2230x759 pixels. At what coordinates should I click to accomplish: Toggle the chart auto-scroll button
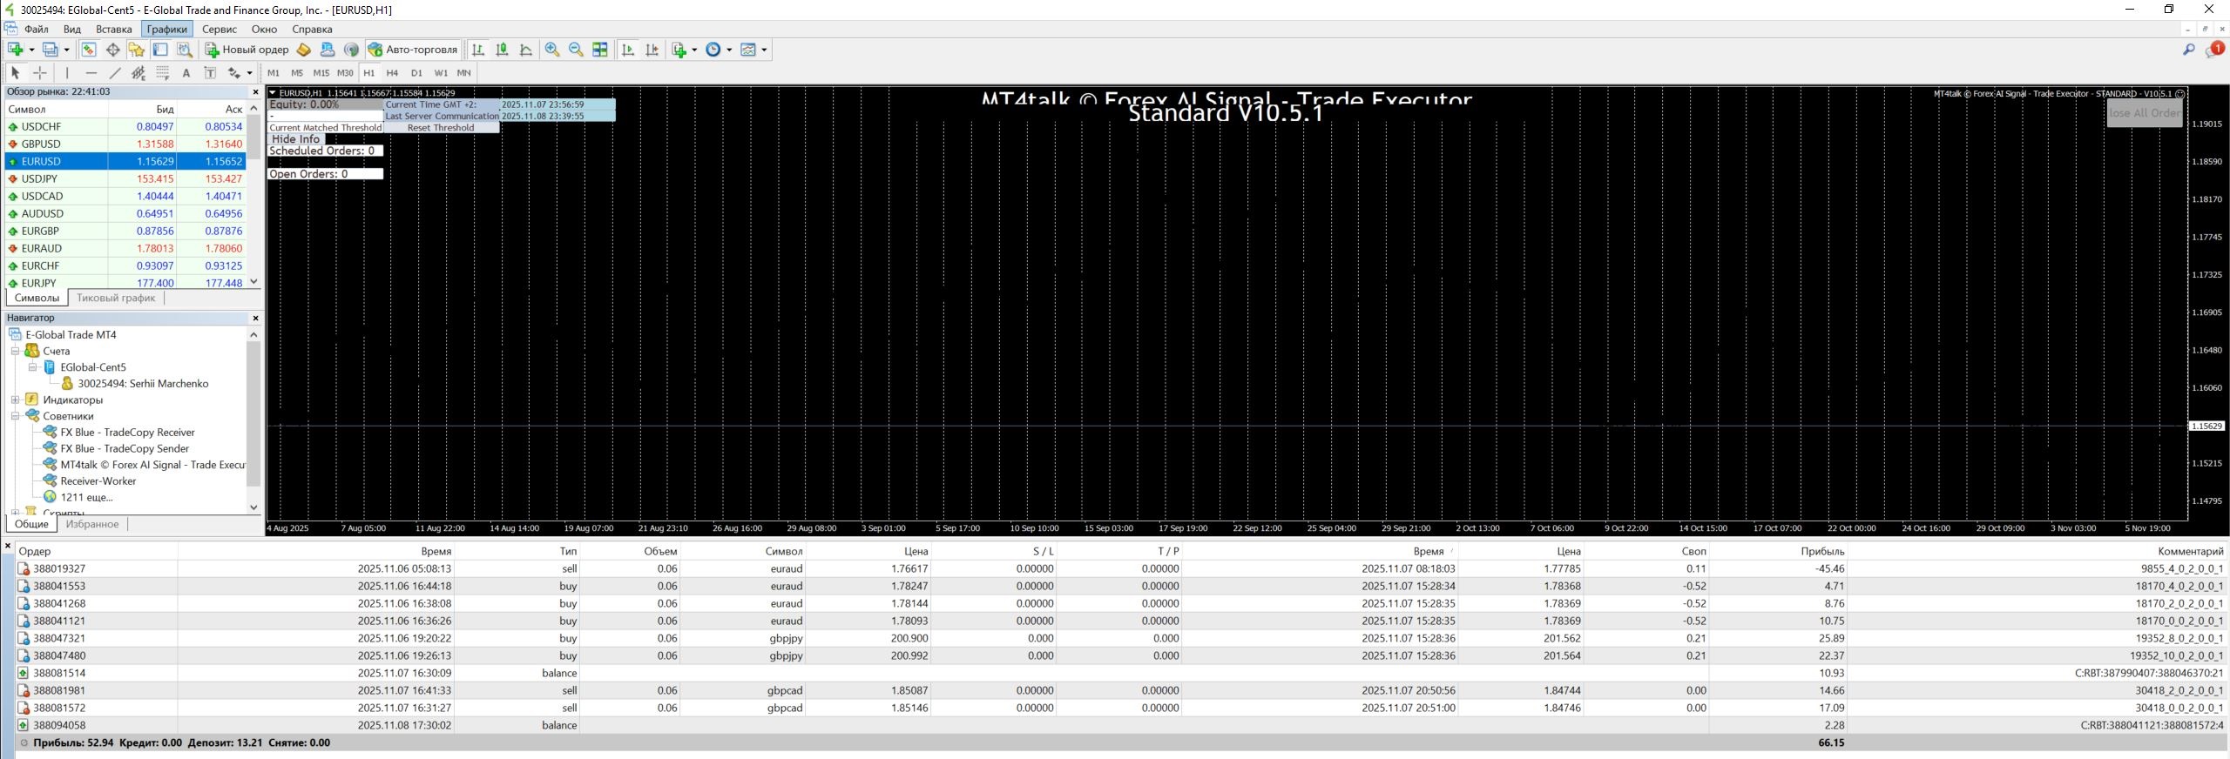[628, 50]
